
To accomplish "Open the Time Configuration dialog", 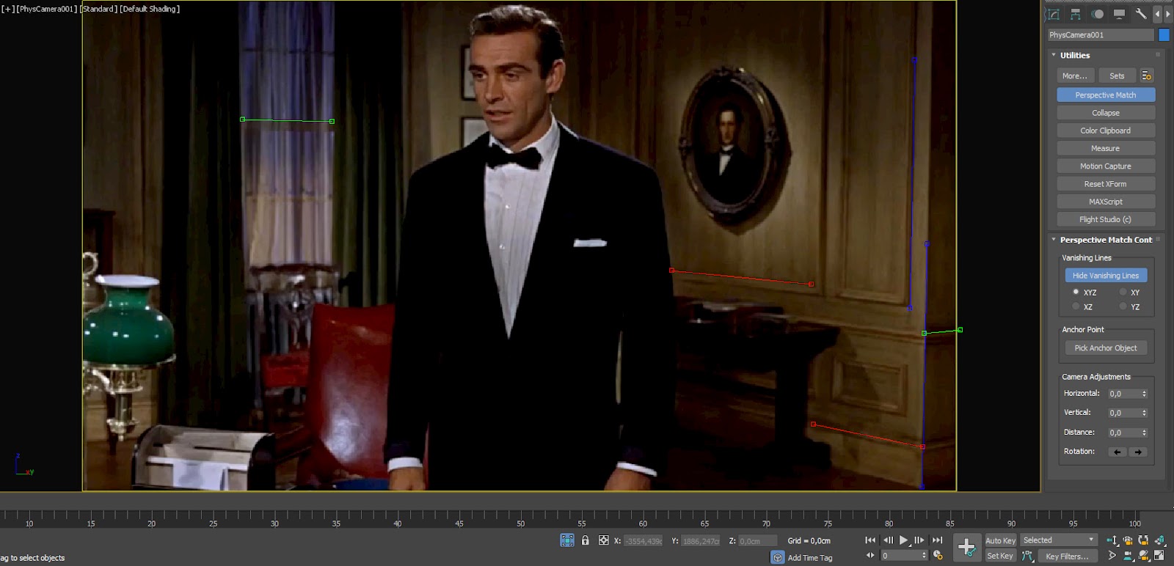I will tap(938, 556).
